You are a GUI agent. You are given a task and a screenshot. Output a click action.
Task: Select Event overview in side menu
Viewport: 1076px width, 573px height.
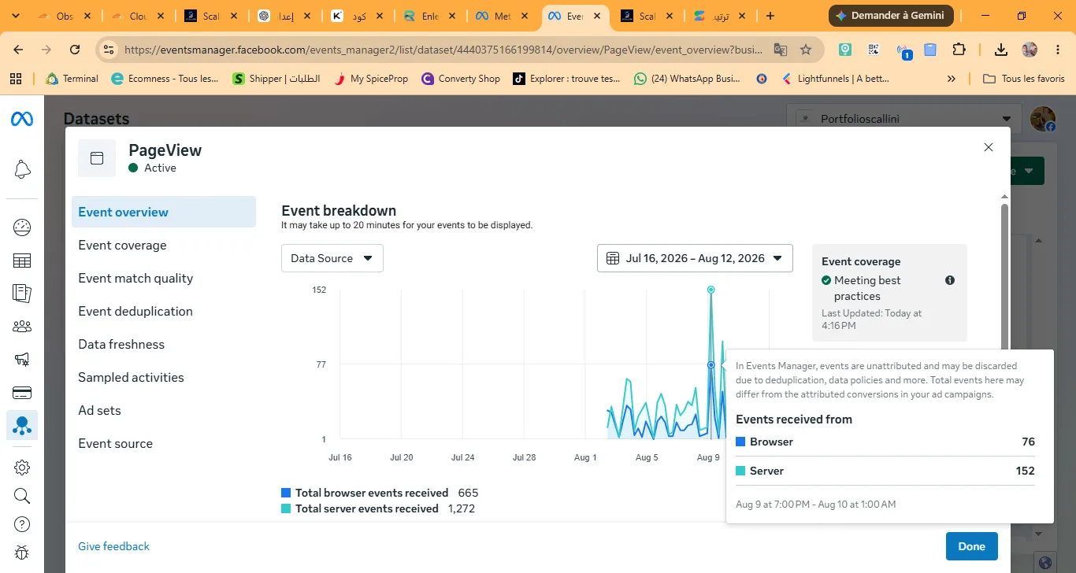pos(164,212)
